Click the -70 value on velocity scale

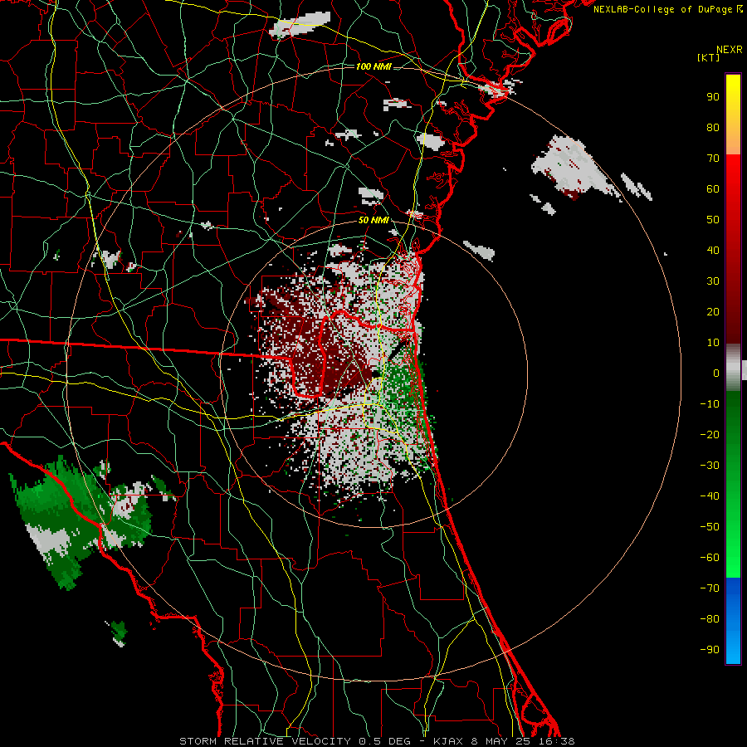point(710,588)
